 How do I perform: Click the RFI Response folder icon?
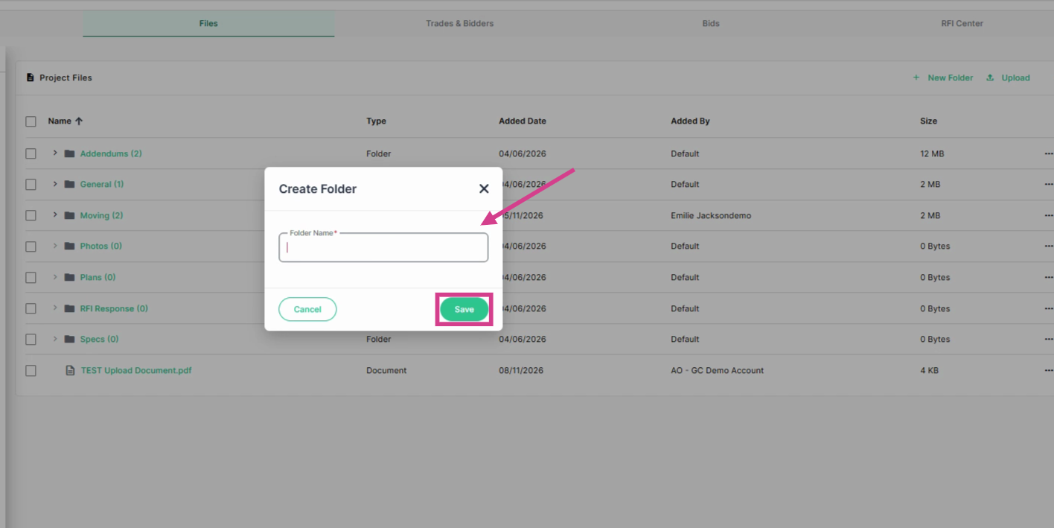coord(70,308)
